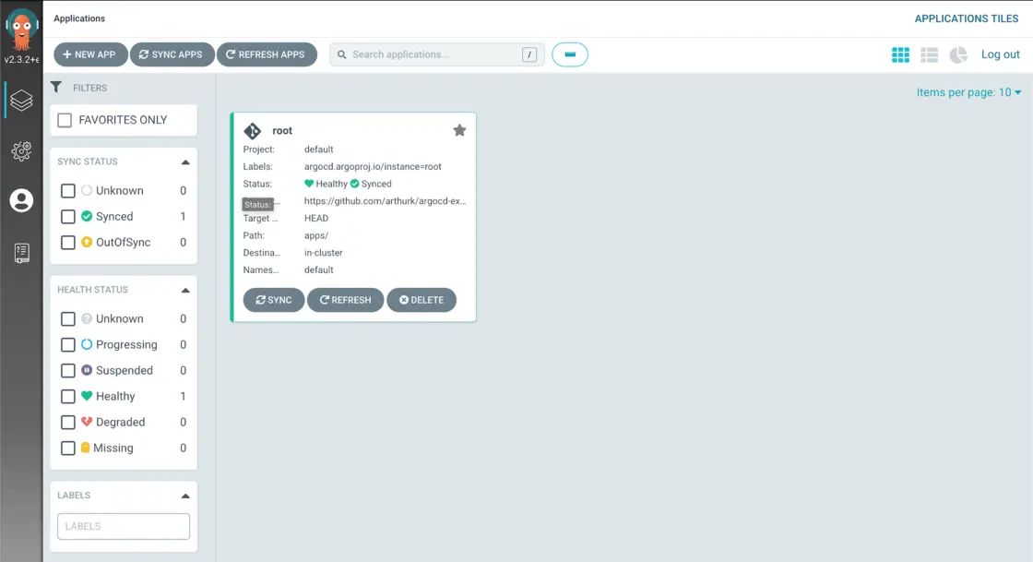Open Items per page dropdown
The image size is (1033, 562).
tap(969, 92)
